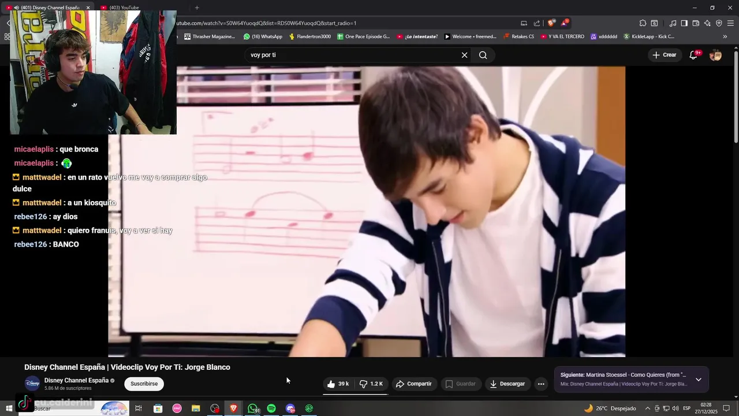Click the Brave Shields lion icon
The height and width of the screenshot is (416, 739).
point(551,23)
